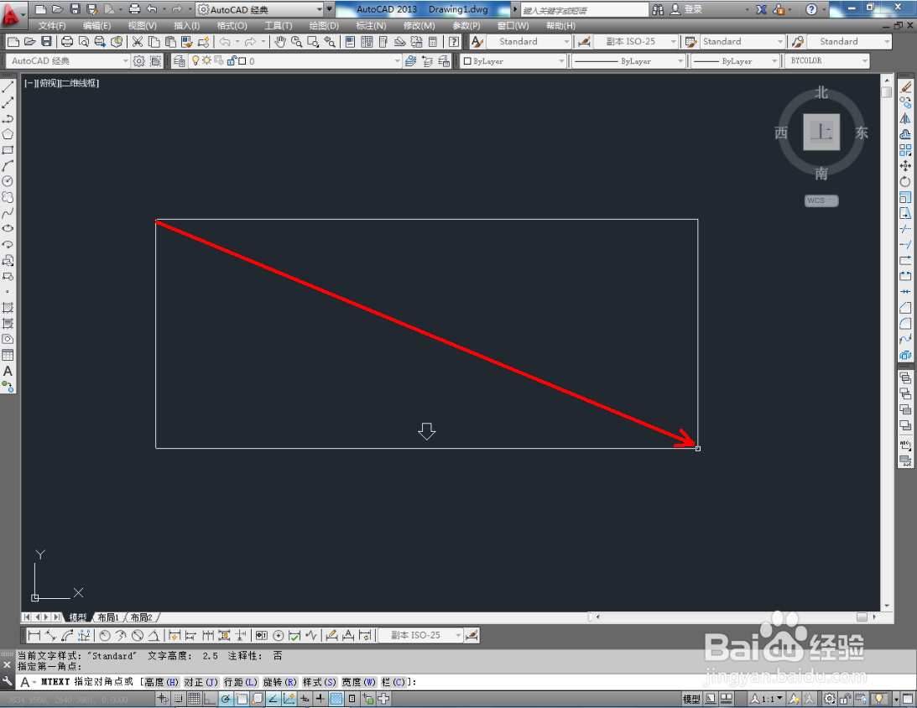Select the Line tool in draw toolbar

click(x=8, y=86)
